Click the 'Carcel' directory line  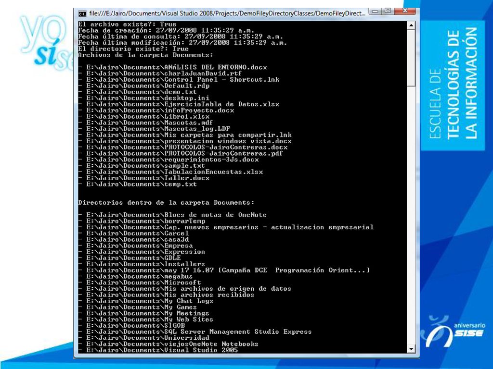(x=134, y=234)
